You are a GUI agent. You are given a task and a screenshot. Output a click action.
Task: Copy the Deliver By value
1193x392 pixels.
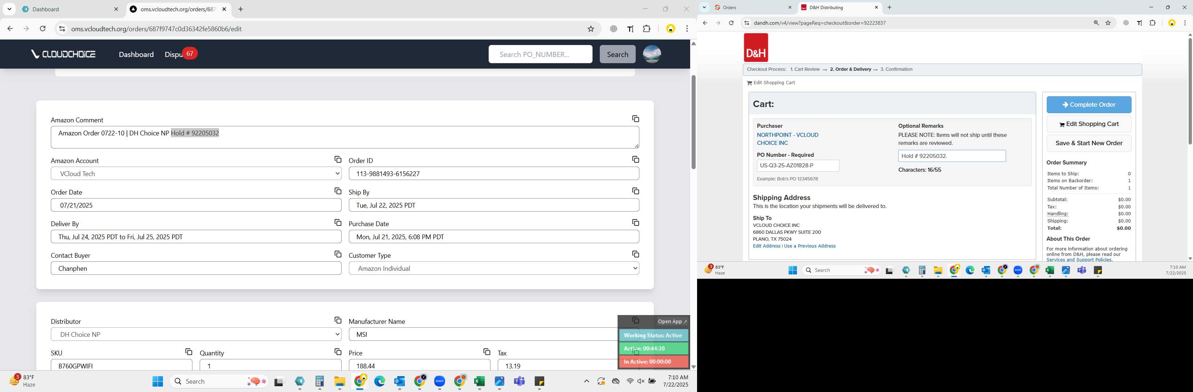(x=338, y=222)
